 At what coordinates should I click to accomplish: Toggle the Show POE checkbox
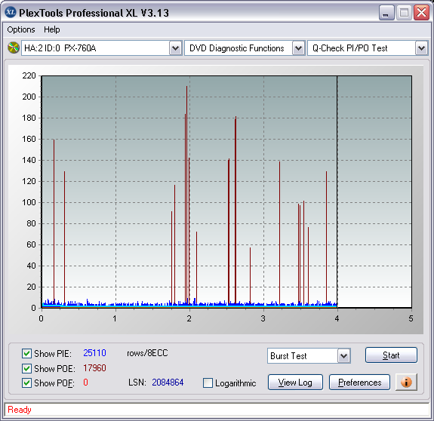coord(26,368)
